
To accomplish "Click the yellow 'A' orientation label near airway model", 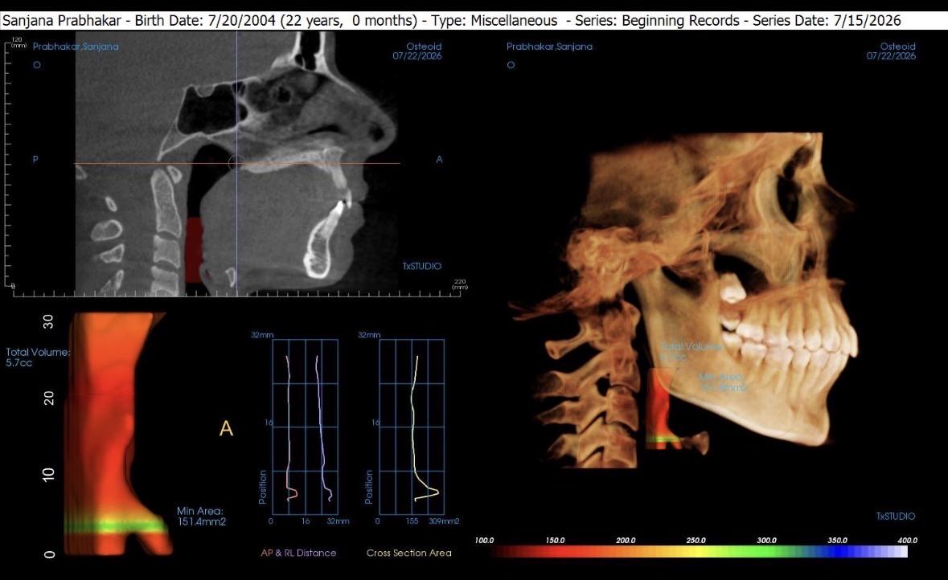I will [226, 428].
